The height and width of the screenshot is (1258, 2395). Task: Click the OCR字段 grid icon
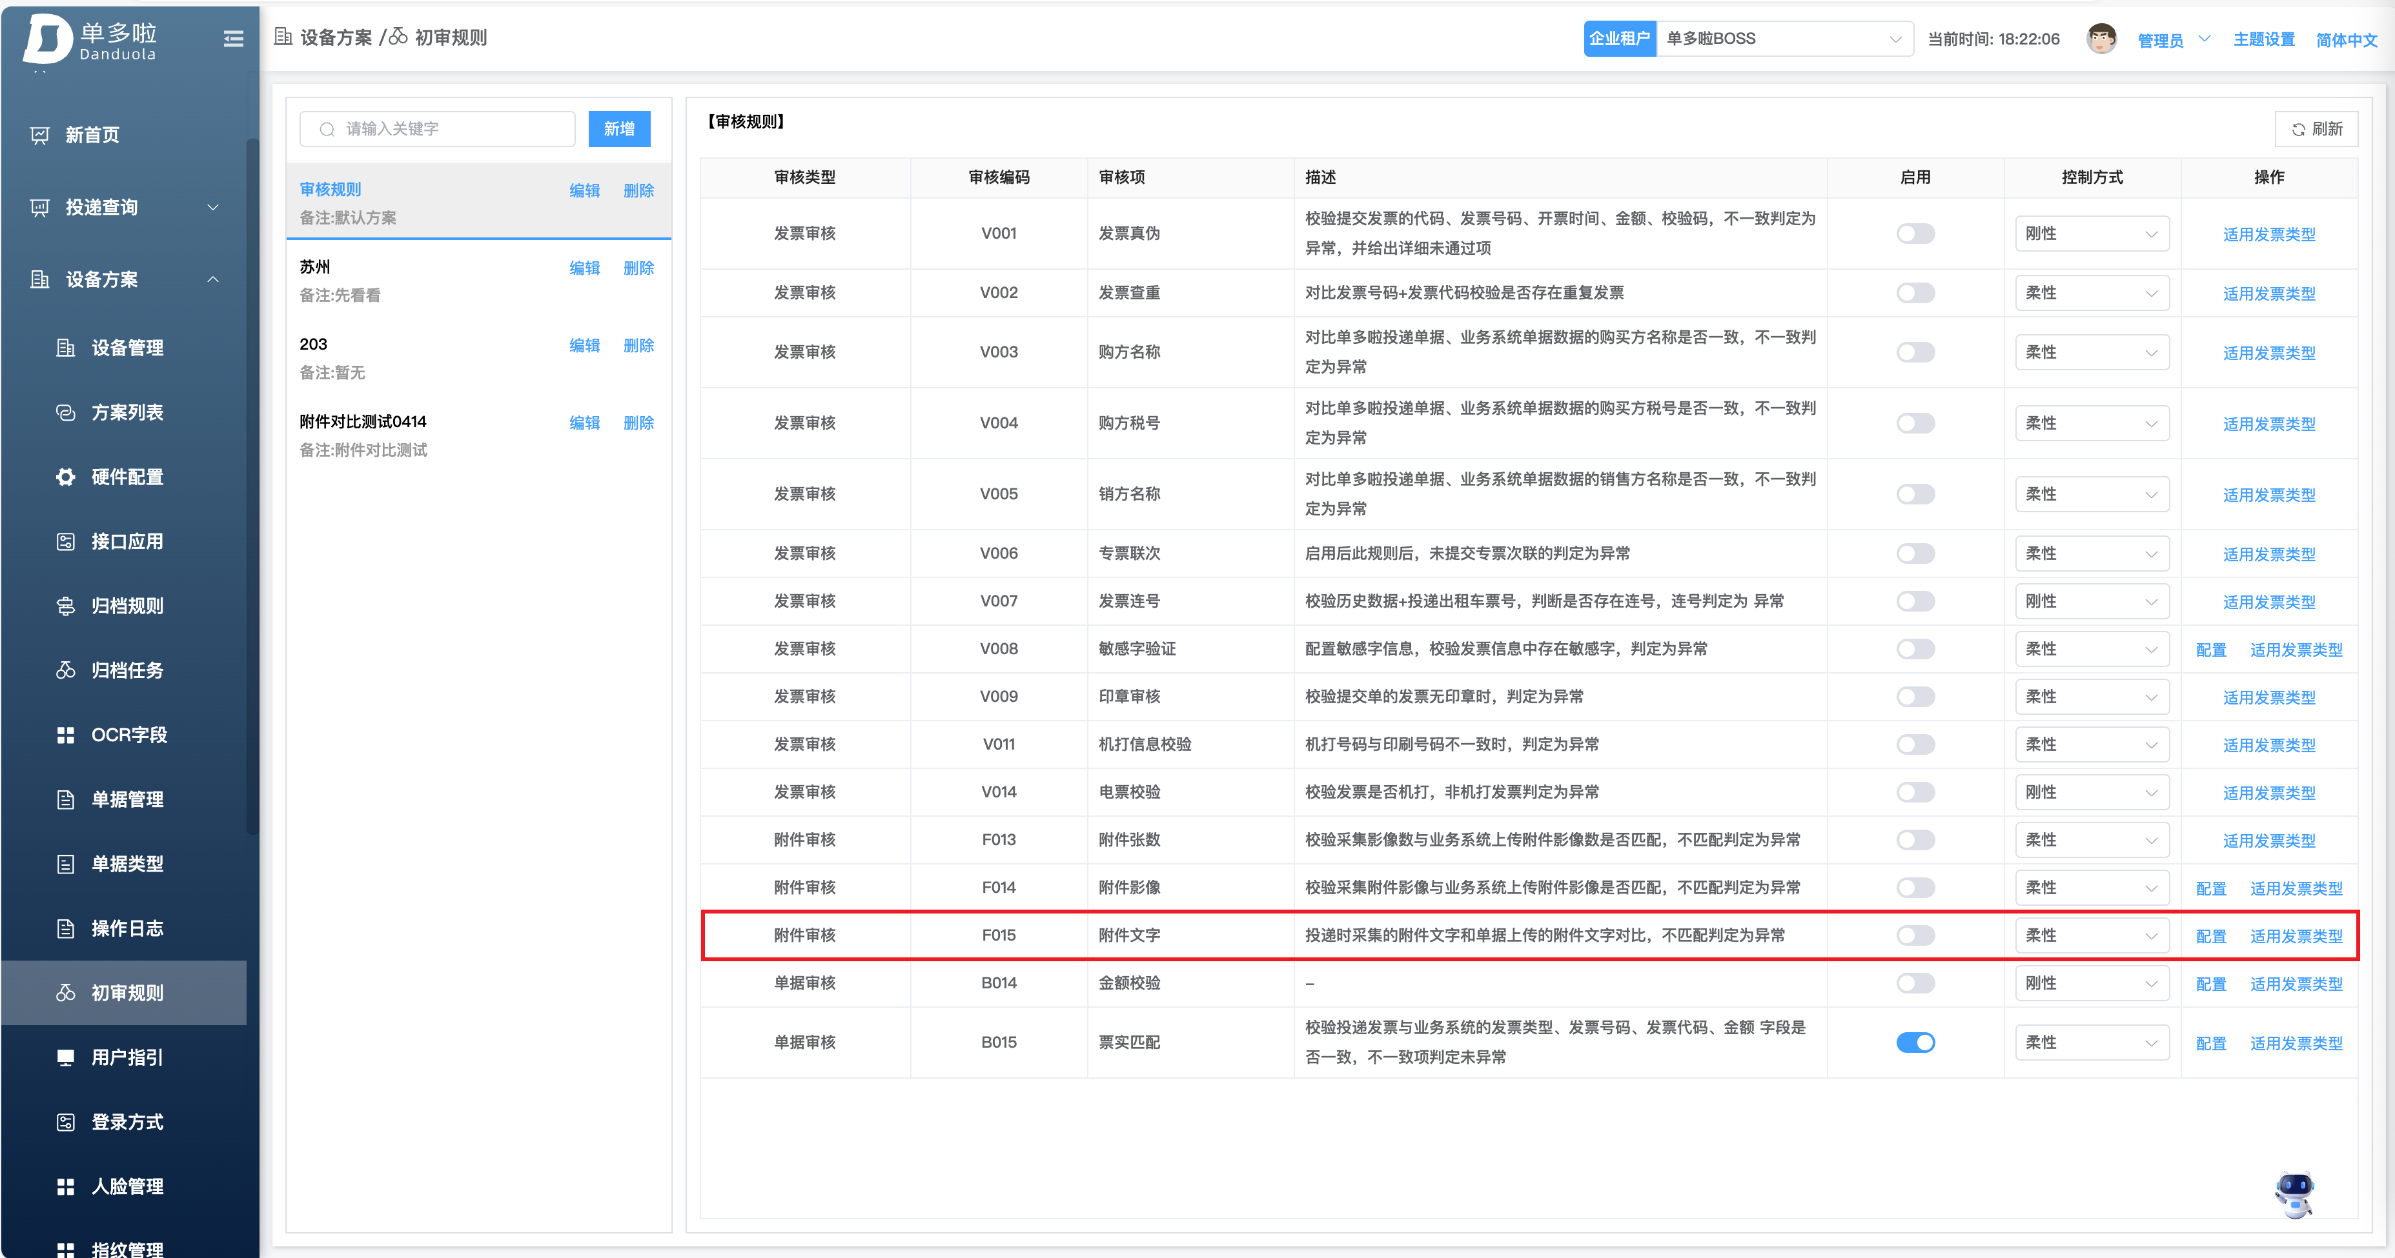[65, 735]
